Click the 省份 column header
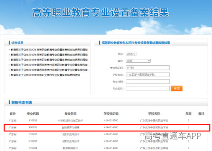 coord(13,114)
